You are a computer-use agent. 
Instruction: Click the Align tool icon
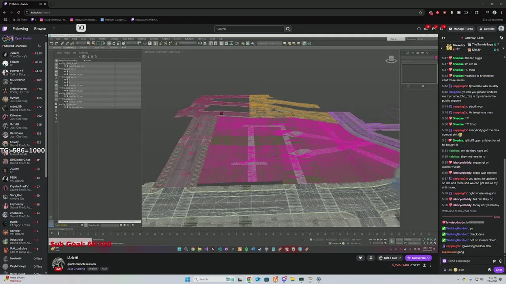pos(205,43)
